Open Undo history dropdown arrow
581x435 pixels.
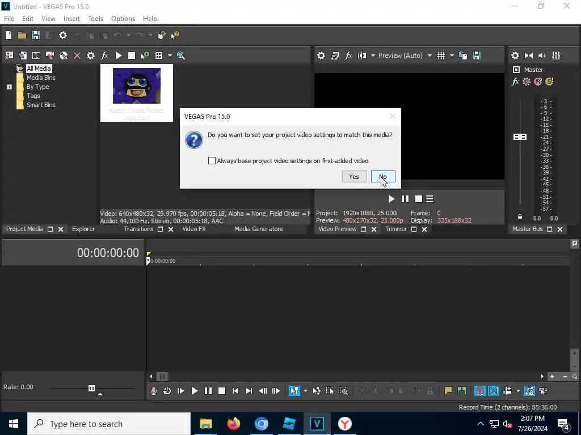point(128,35)
